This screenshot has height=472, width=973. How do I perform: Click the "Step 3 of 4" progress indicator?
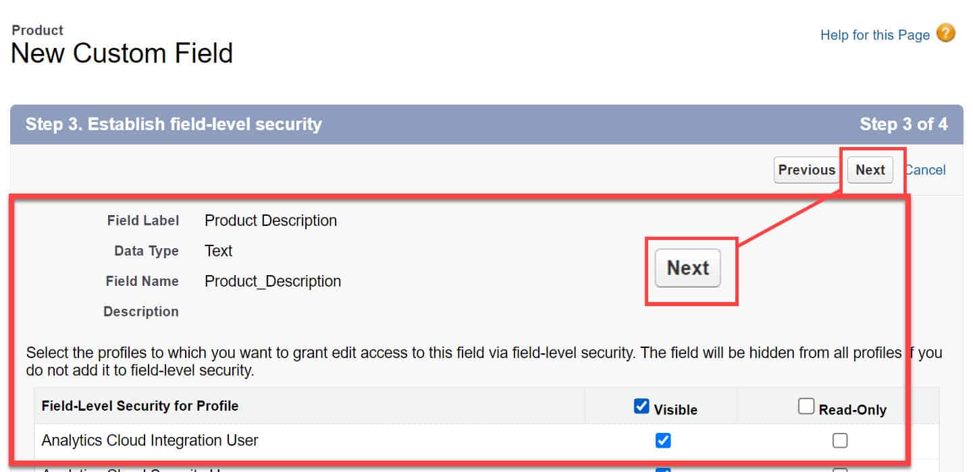903,124
